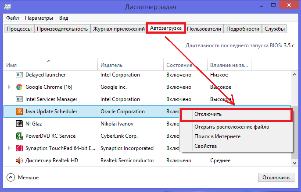Choose Открыть расположение файла in context menu
This screenshot has height=192, width=301.
coord(236,127)
